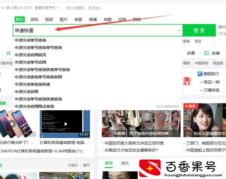Viewport: 226px width, 179px height.
Task: Expand the chevron beside 宫廷
Action: coord(214,41)
